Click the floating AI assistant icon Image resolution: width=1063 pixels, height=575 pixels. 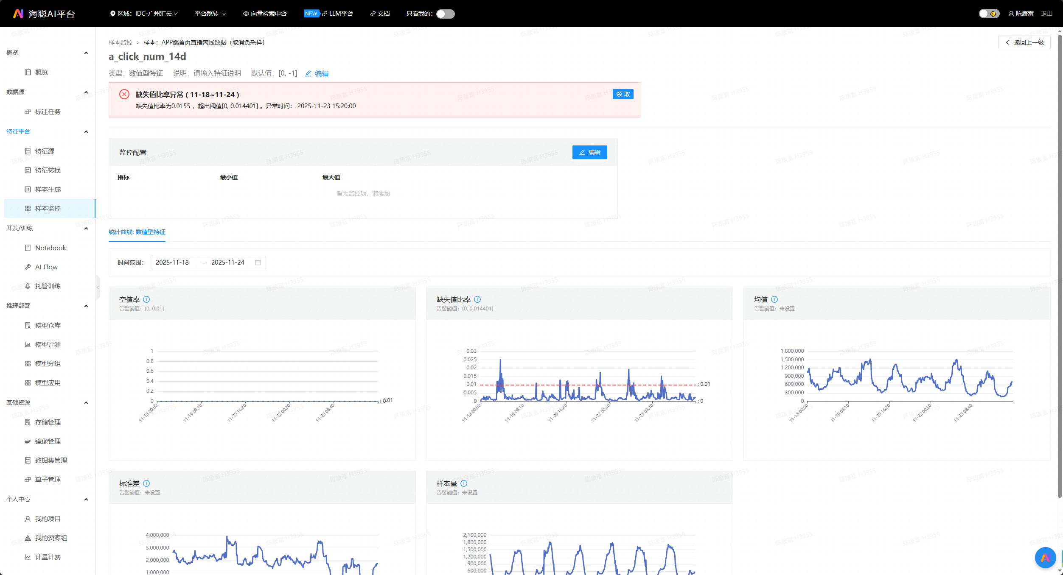pyautogui.click(x=1045, y=558)
